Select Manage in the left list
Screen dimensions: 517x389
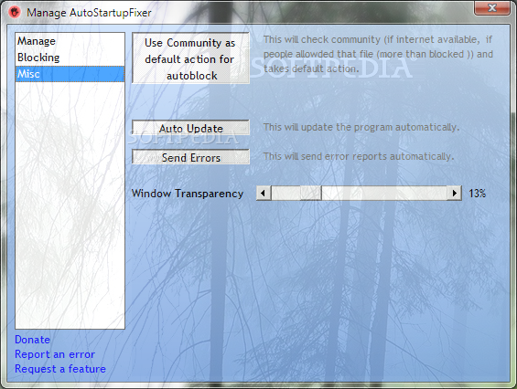pos(70,41)
